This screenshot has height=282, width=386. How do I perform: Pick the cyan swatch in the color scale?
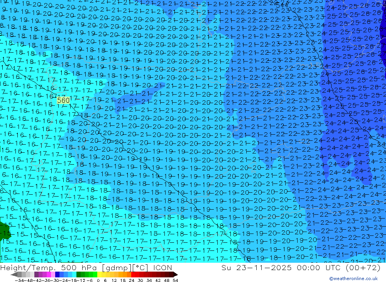[74, 274]
